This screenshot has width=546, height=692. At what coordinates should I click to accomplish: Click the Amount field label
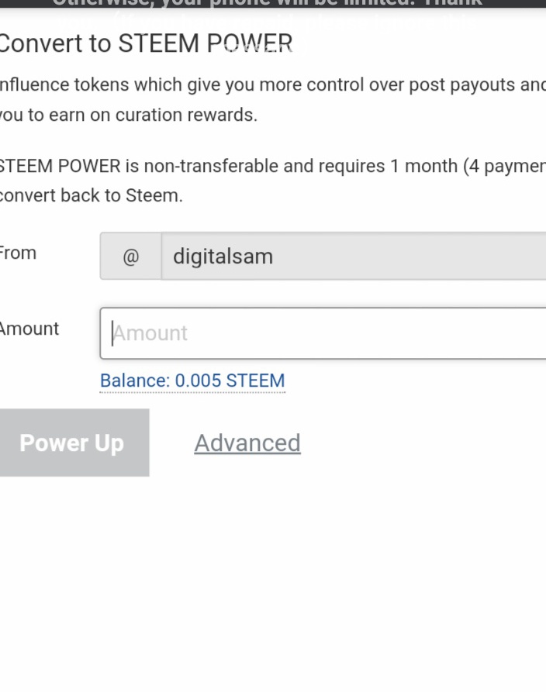(x=29, y=329)
